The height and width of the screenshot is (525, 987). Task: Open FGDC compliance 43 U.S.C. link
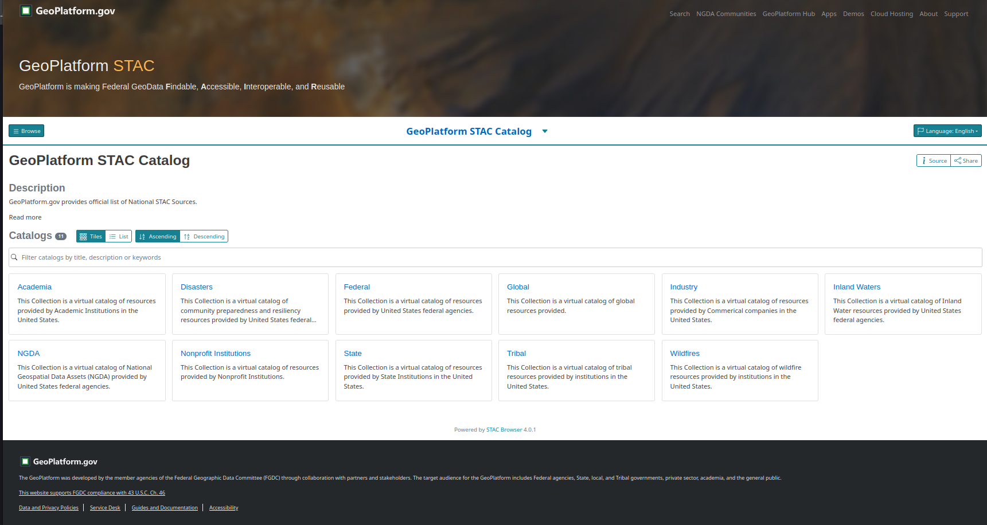click(x=92, y=493)
